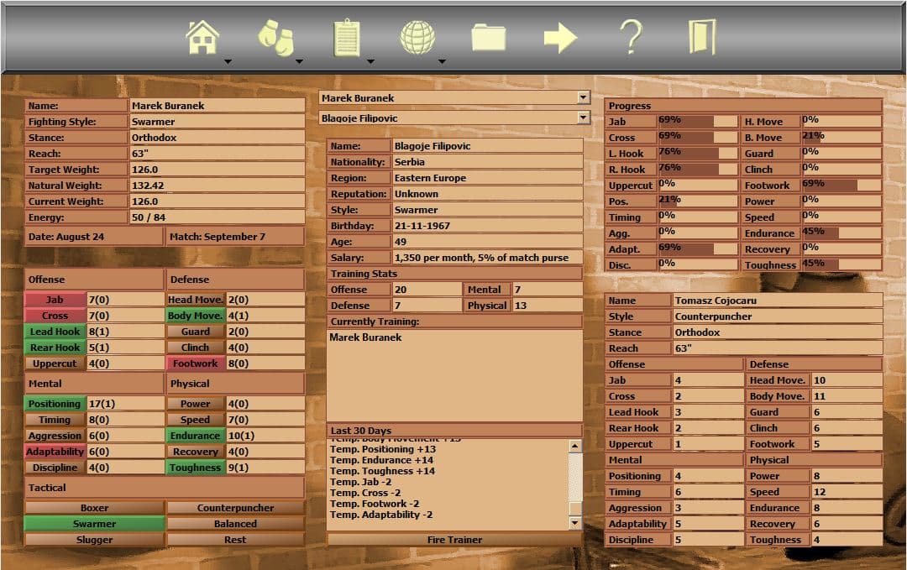Select the Slugger tactic button
Screen dimensions: 907x570
pos(95,539)
